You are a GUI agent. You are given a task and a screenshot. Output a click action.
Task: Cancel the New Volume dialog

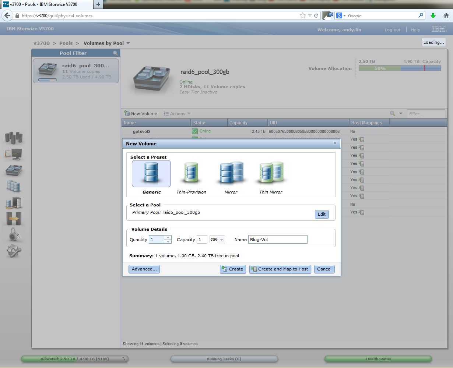324,269
